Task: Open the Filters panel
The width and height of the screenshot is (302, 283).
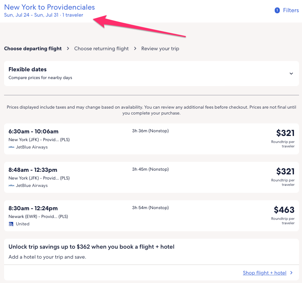Action: 291,10
